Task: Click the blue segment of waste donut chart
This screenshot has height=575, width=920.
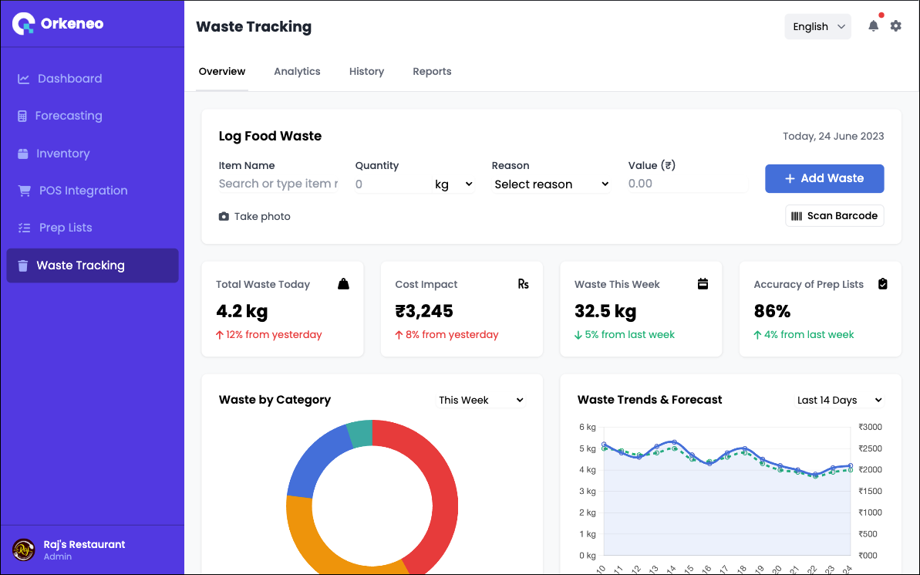Action: coord(314,463)
